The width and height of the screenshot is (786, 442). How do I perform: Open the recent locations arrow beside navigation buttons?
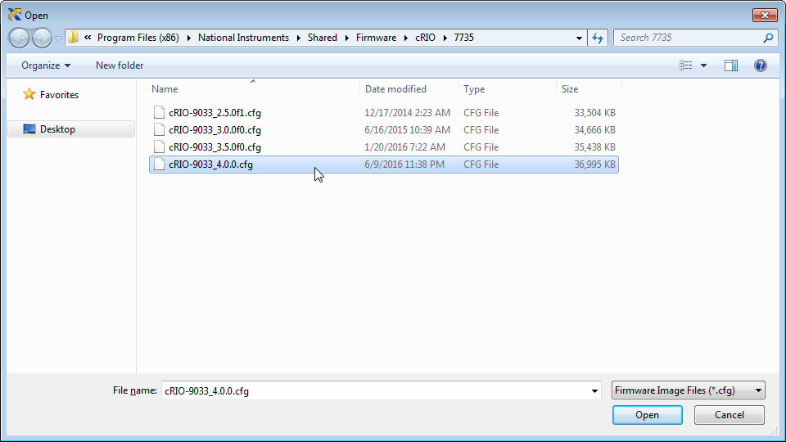pos(58,38)
